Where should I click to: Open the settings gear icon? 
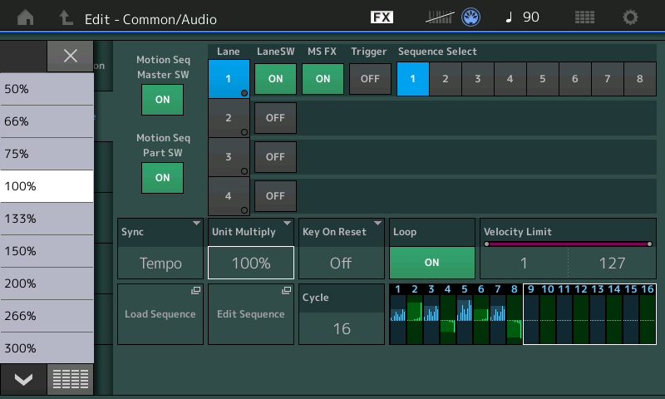click(631, 17)
